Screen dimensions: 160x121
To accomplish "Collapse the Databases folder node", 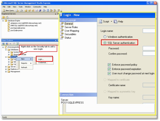I will coord(6,50).
